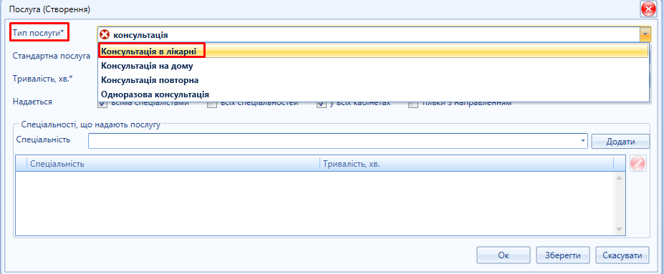
Task: Click the red delete icon beside the table
Action: click(638, 163)
